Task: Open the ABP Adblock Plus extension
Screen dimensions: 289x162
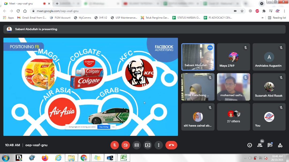Action: point(257,11)
